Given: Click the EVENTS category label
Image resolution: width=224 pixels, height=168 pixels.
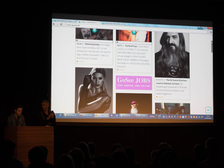Looking at the screenshot, I should coord(159,80).
